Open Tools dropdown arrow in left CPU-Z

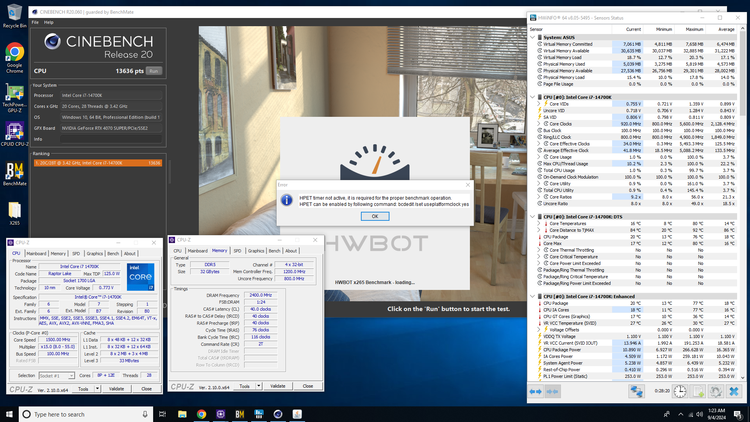click(98, 389)
